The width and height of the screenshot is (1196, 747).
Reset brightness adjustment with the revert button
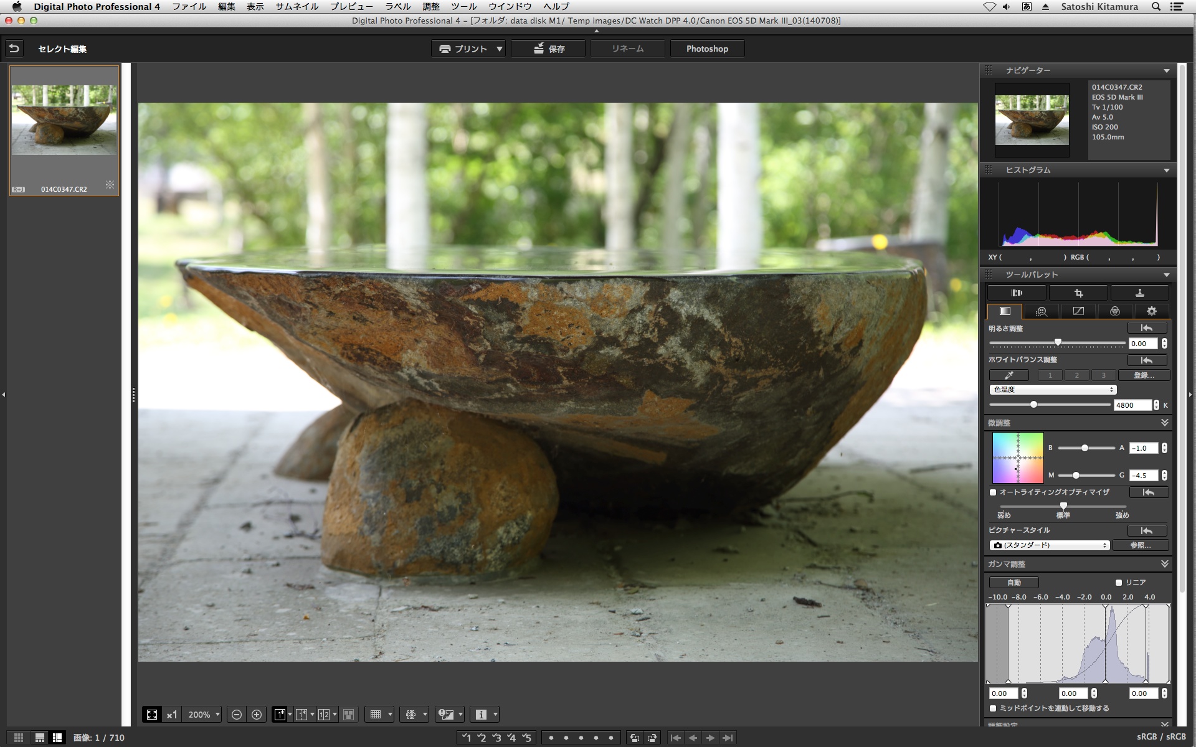(1147, 328)
